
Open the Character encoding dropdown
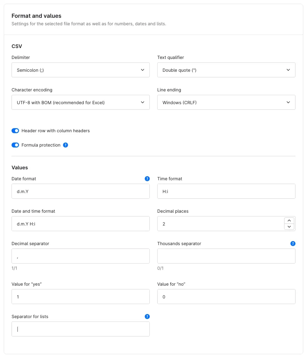(x=80, y=102)
